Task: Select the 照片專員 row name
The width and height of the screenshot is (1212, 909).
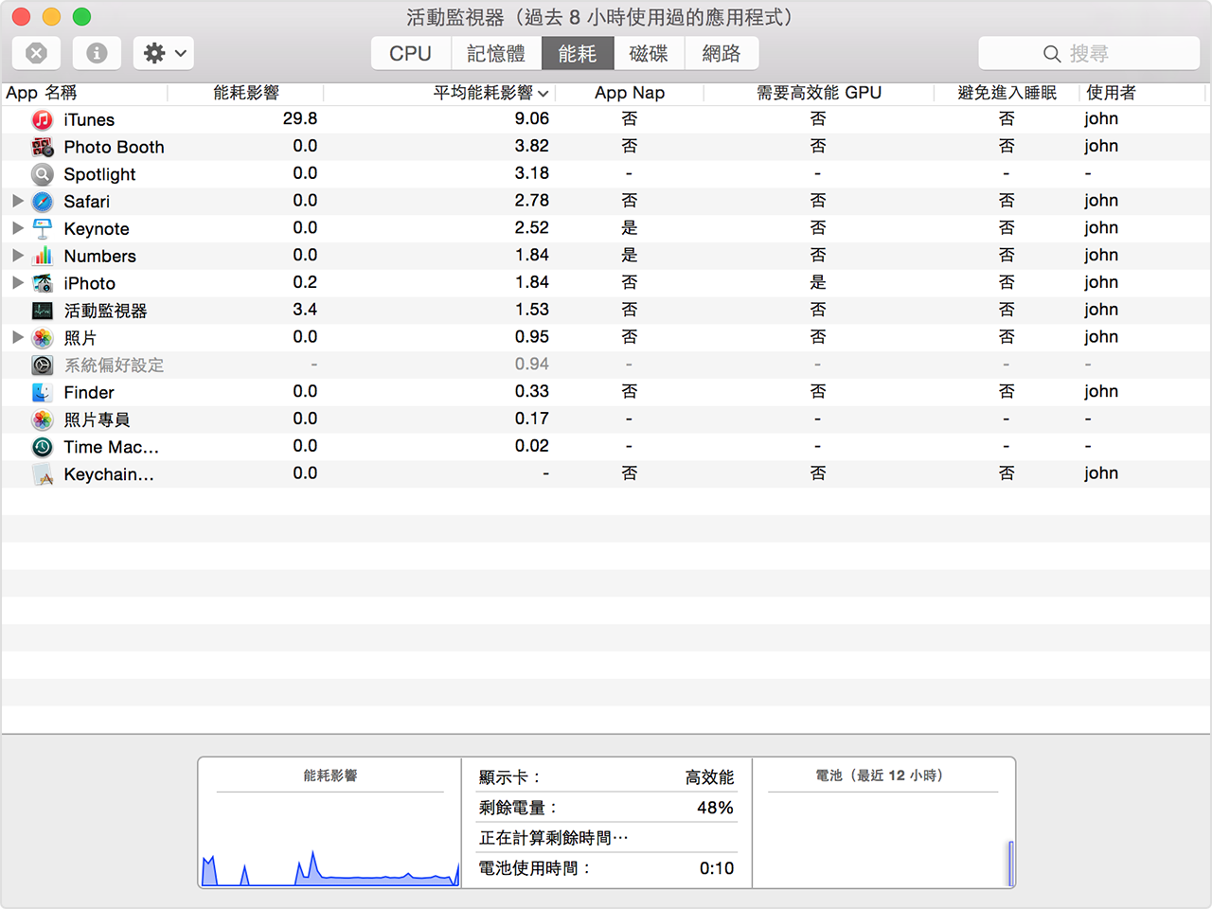Action: click(97, 420)
